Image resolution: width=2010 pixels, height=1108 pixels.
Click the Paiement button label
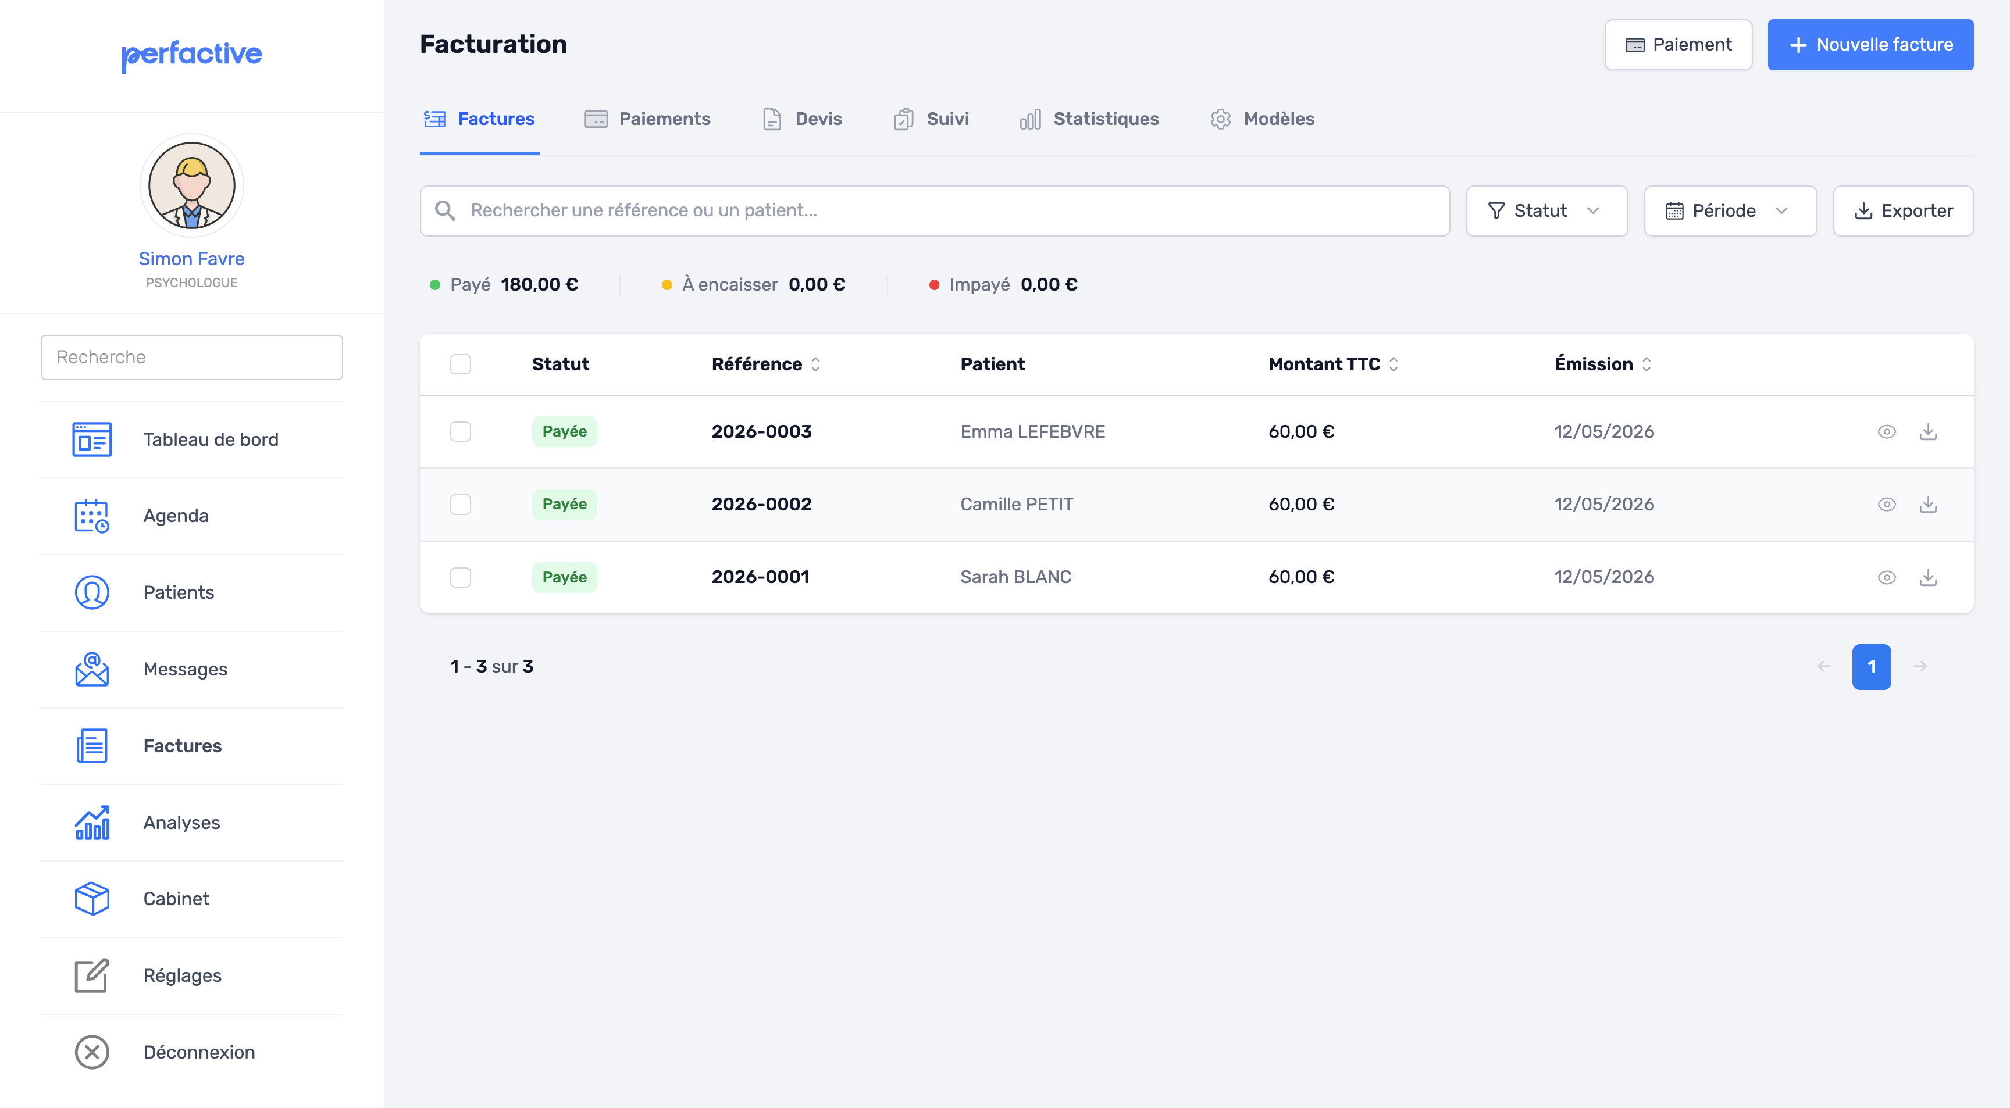[1692, 44]
